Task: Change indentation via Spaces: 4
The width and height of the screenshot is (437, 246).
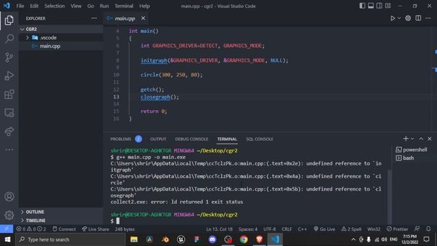Action: point(248,229)
